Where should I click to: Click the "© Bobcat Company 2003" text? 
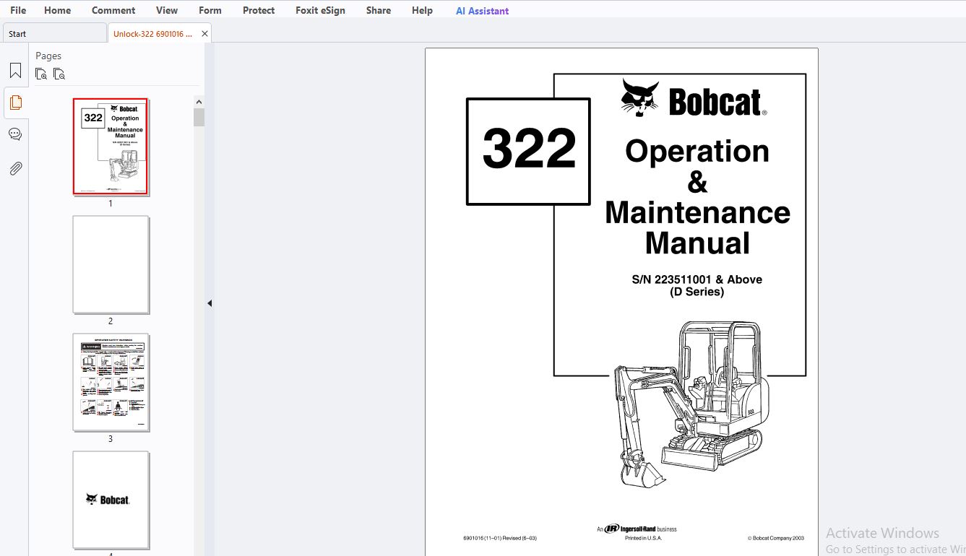click(x=775, y=538)
